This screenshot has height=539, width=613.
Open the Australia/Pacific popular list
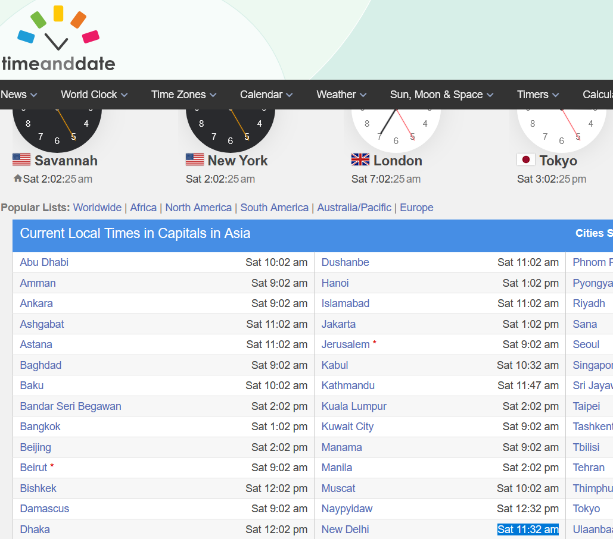(354, 207)
